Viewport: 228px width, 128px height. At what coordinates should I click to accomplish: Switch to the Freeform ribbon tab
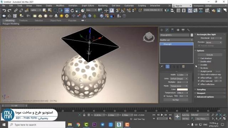click(24, 21)
